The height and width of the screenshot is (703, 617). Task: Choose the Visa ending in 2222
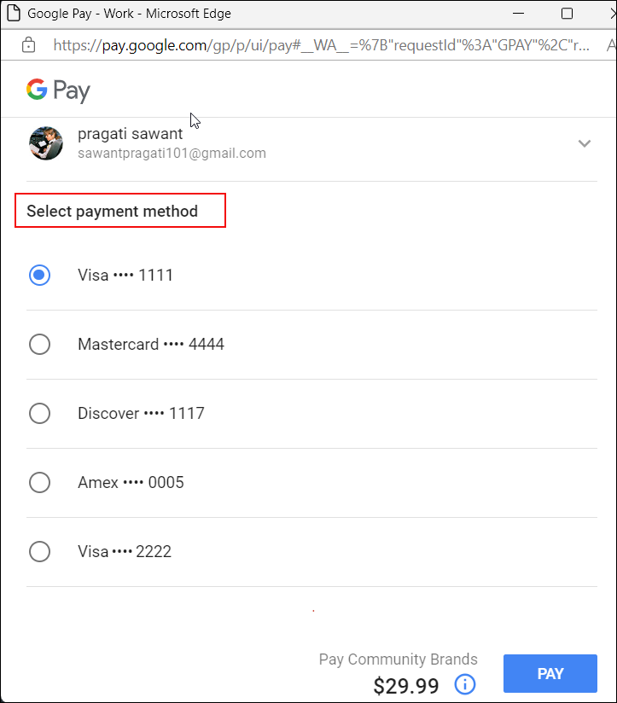pyautogui.click(x=39, y=551)
